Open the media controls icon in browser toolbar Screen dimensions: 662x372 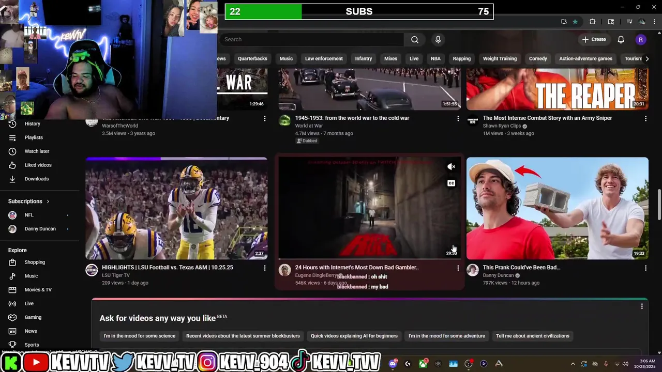coord(629,22)
